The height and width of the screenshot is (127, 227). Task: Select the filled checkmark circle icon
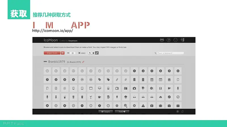pyautogui.click(x=169, y=97)
